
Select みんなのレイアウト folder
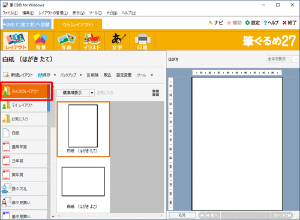25,91
